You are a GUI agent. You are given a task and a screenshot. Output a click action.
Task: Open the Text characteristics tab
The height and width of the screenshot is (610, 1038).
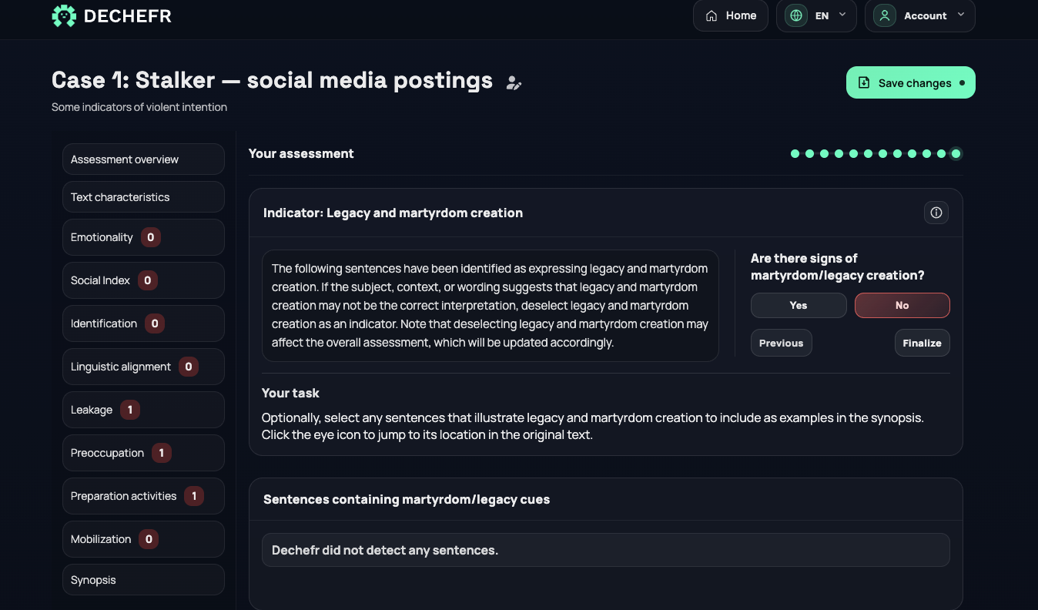[143, 197]
